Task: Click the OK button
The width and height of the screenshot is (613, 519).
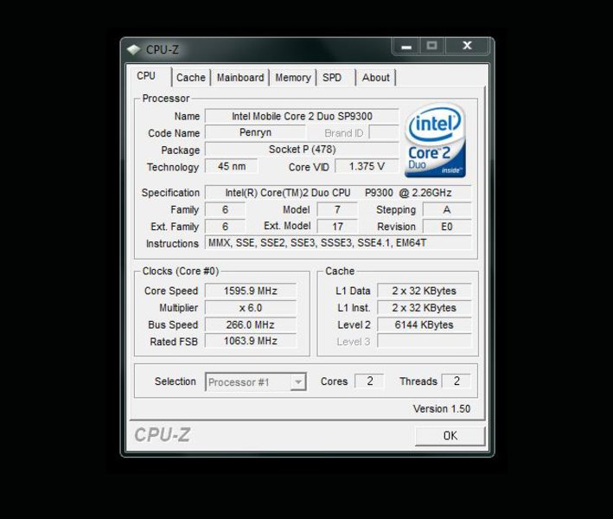Action: point(450,435)
